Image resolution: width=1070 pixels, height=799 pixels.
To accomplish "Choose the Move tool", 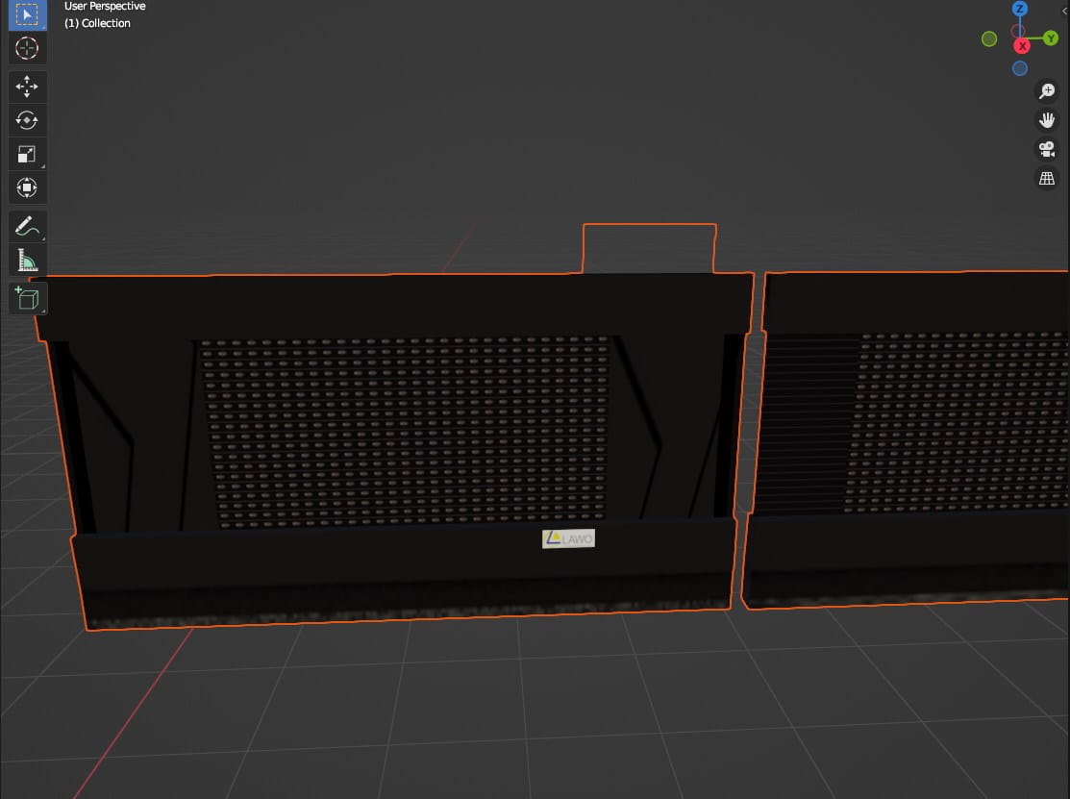I will point(27,87).
